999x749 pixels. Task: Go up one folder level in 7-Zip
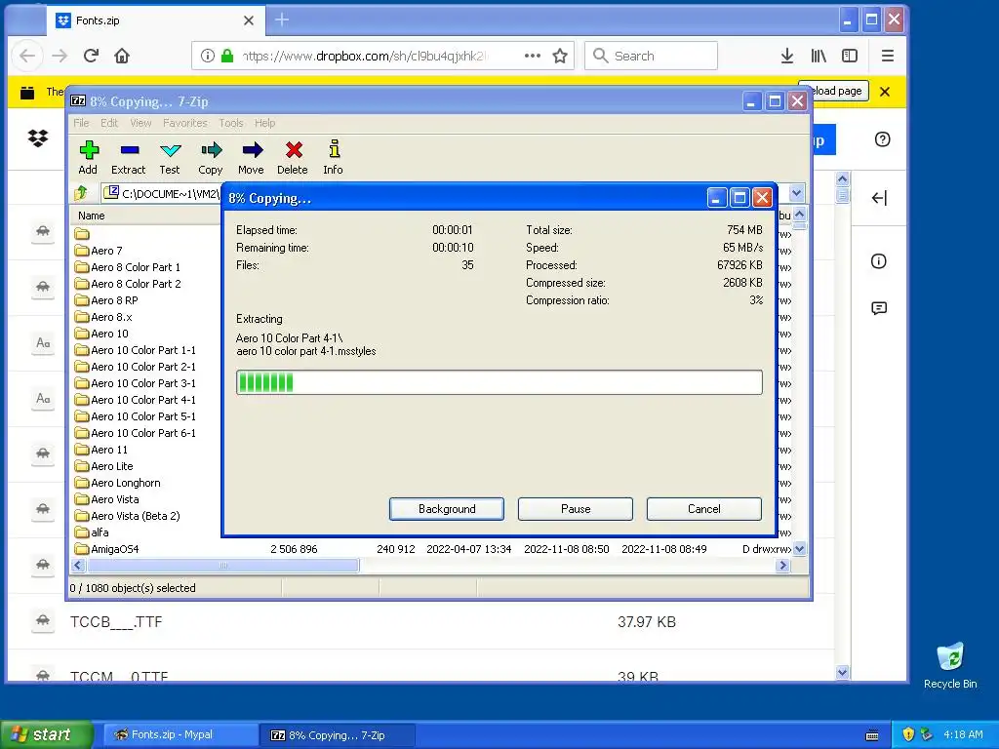[81, 193]
